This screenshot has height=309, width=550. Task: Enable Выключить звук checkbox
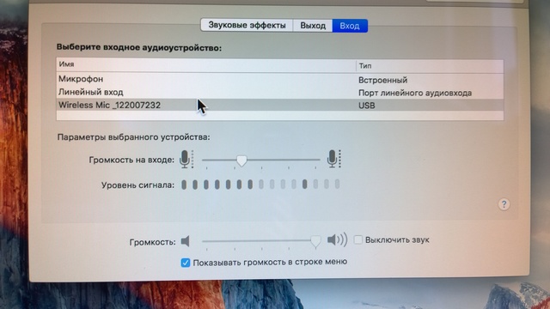pos(358,240)
